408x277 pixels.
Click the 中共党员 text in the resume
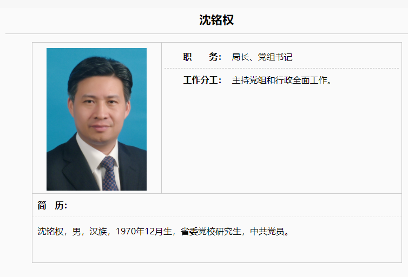267,231
